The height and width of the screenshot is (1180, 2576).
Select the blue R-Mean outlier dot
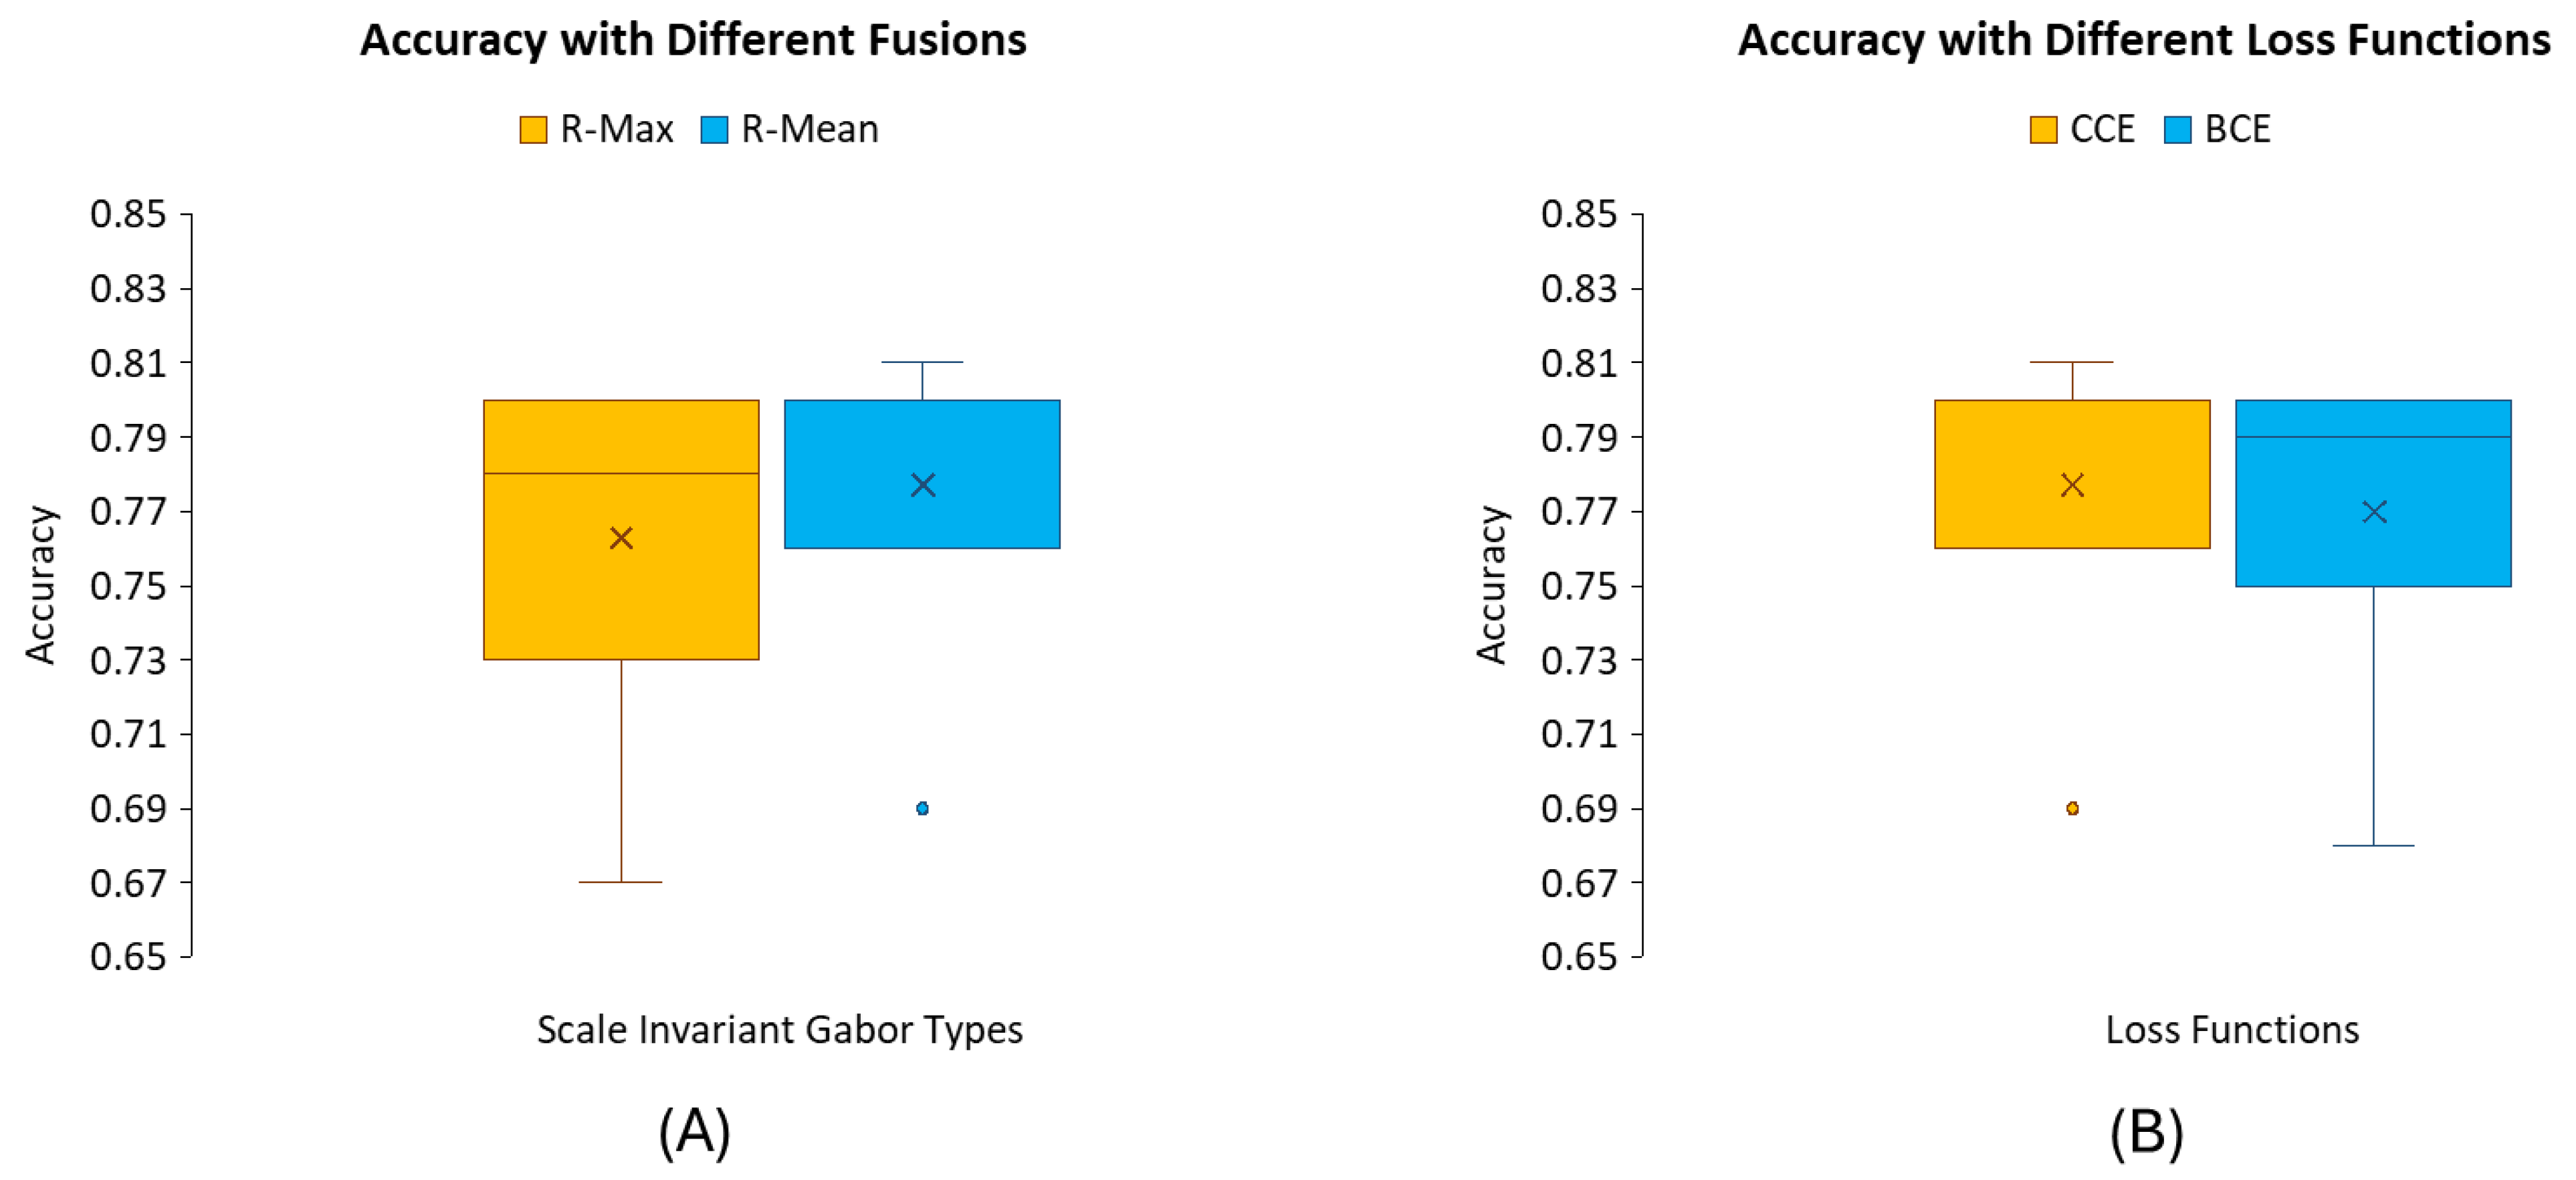[922, 808]
